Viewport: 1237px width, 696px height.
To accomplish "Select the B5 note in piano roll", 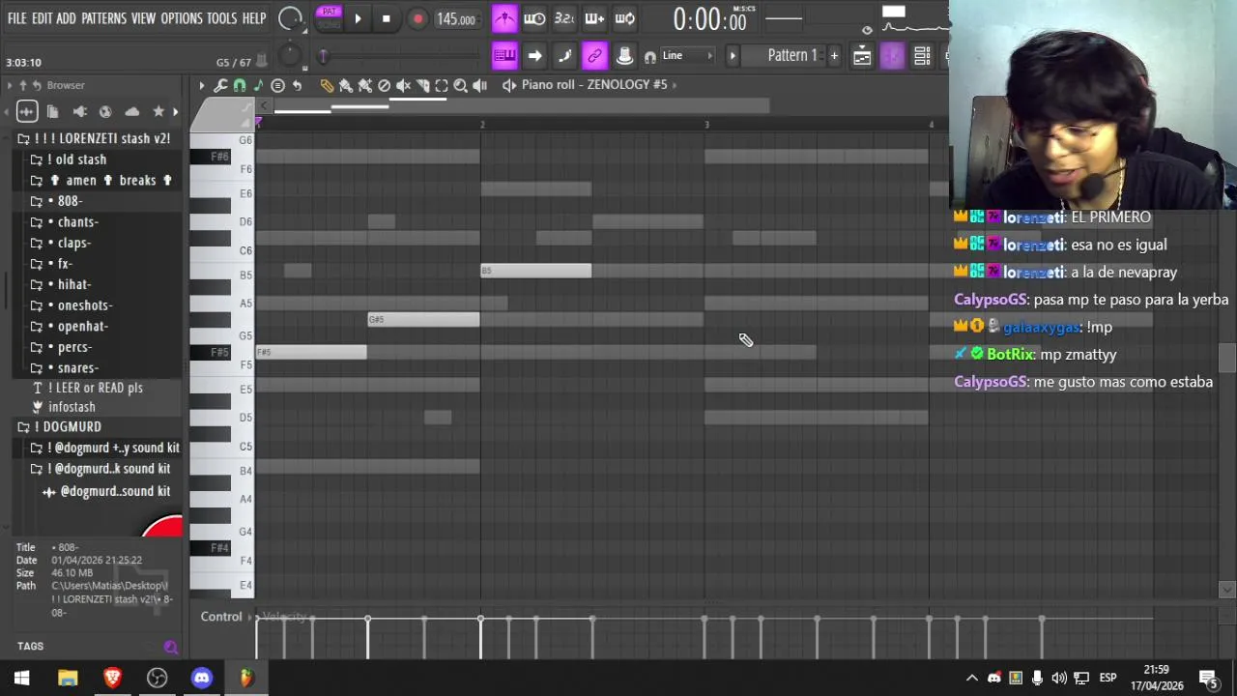I will pos(536,271).
